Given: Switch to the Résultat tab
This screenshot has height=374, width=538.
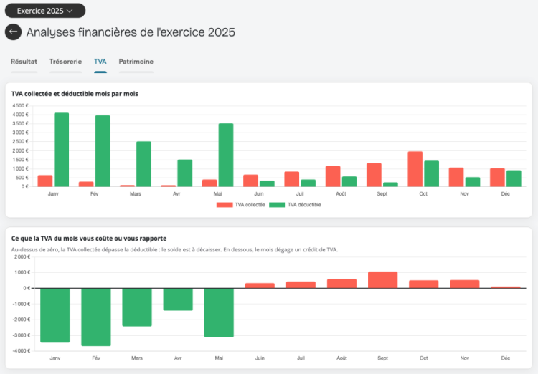Looking at the screenshot, I should click(x=24, y=62).
